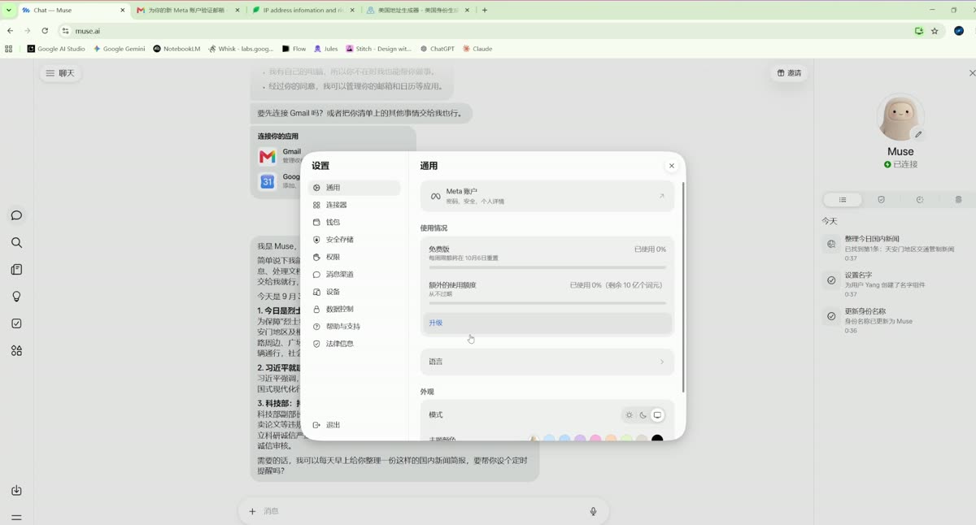Open the 安全存储 settings section
The height and width of the screenshot is (525, 976).
pyautogui.click(x=354, y=240)
